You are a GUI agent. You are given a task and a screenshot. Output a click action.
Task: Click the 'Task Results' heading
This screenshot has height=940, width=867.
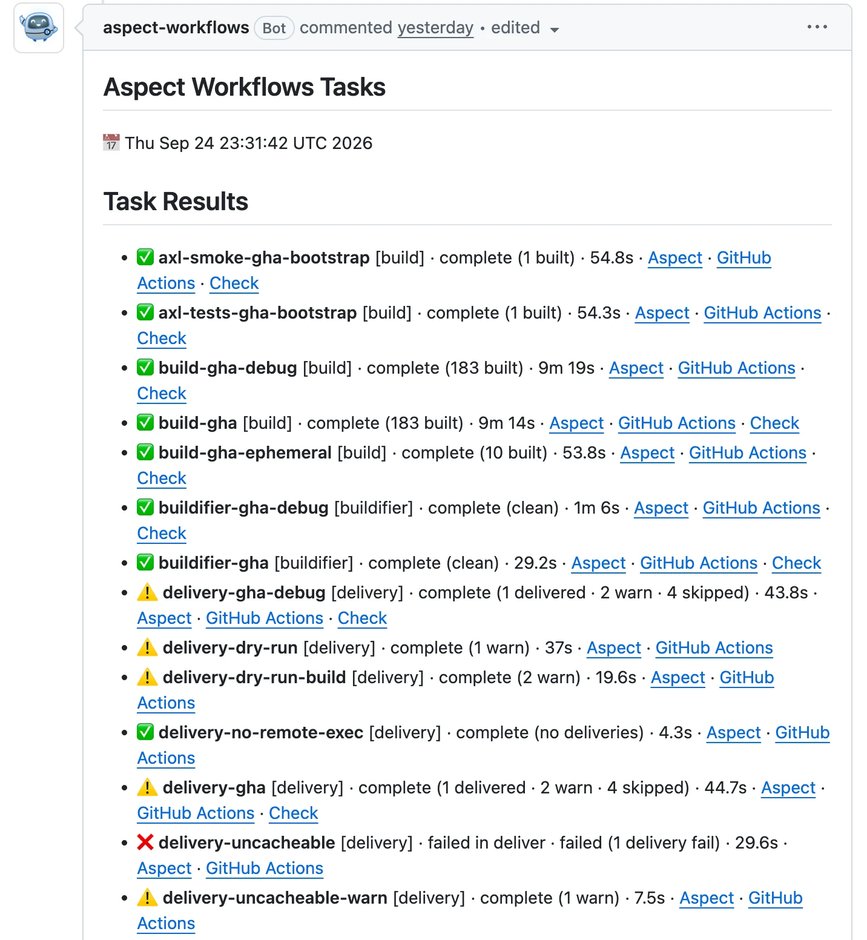tap(176, 202)
